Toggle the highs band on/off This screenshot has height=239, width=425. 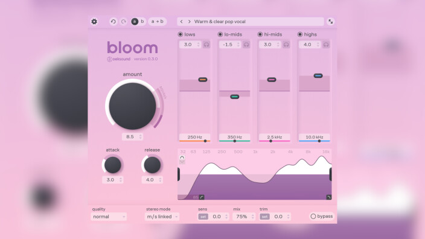tap(300, 34)
